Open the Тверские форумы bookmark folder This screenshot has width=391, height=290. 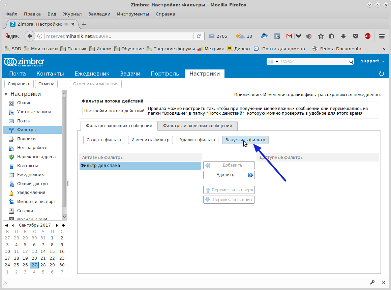tap(171, 49)
